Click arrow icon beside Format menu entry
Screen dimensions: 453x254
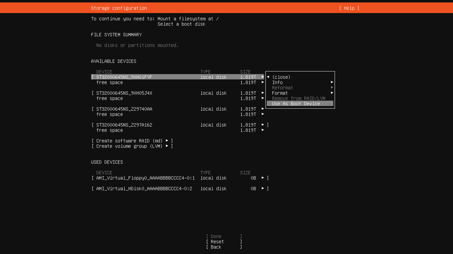click(332, 93)
